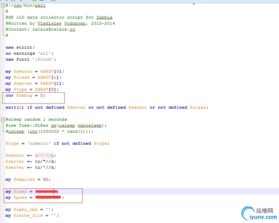Click the '#usleep (int(1000000 * rand(1)))' line
Image resolution: width=279 pixels, height=223 pixels.
click(49, 132)
